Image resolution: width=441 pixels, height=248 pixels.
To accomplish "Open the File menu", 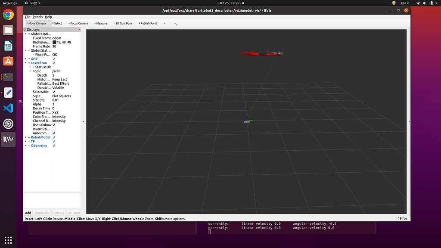I will click(x=28, y=17).
